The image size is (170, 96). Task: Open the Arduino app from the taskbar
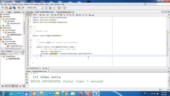click(x=19, y=94)
